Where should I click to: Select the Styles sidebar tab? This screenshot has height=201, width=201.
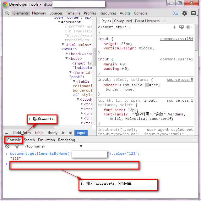pos(106,21)
